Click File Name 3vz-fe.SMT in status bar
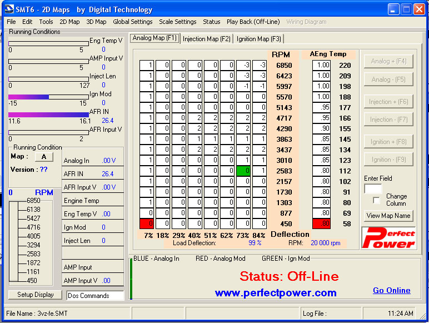The image size is (429, 323). (37, 313)
